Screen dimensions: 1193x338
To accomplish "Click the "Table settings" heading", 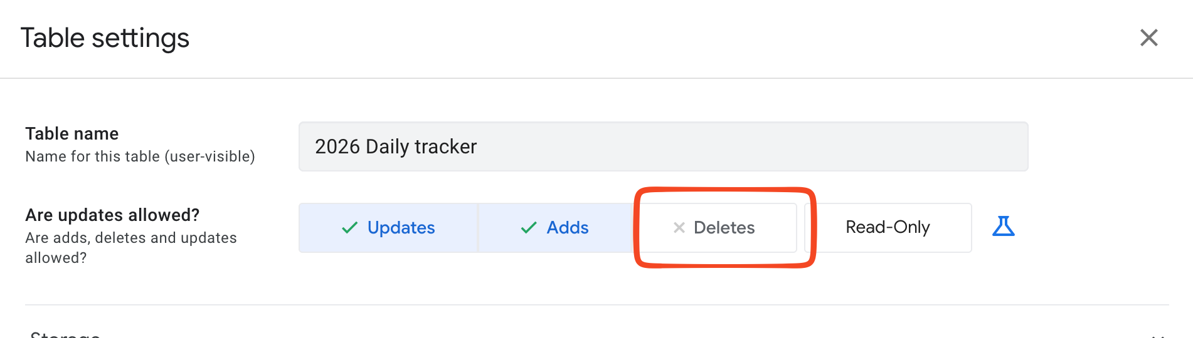I will coord(105,38).
